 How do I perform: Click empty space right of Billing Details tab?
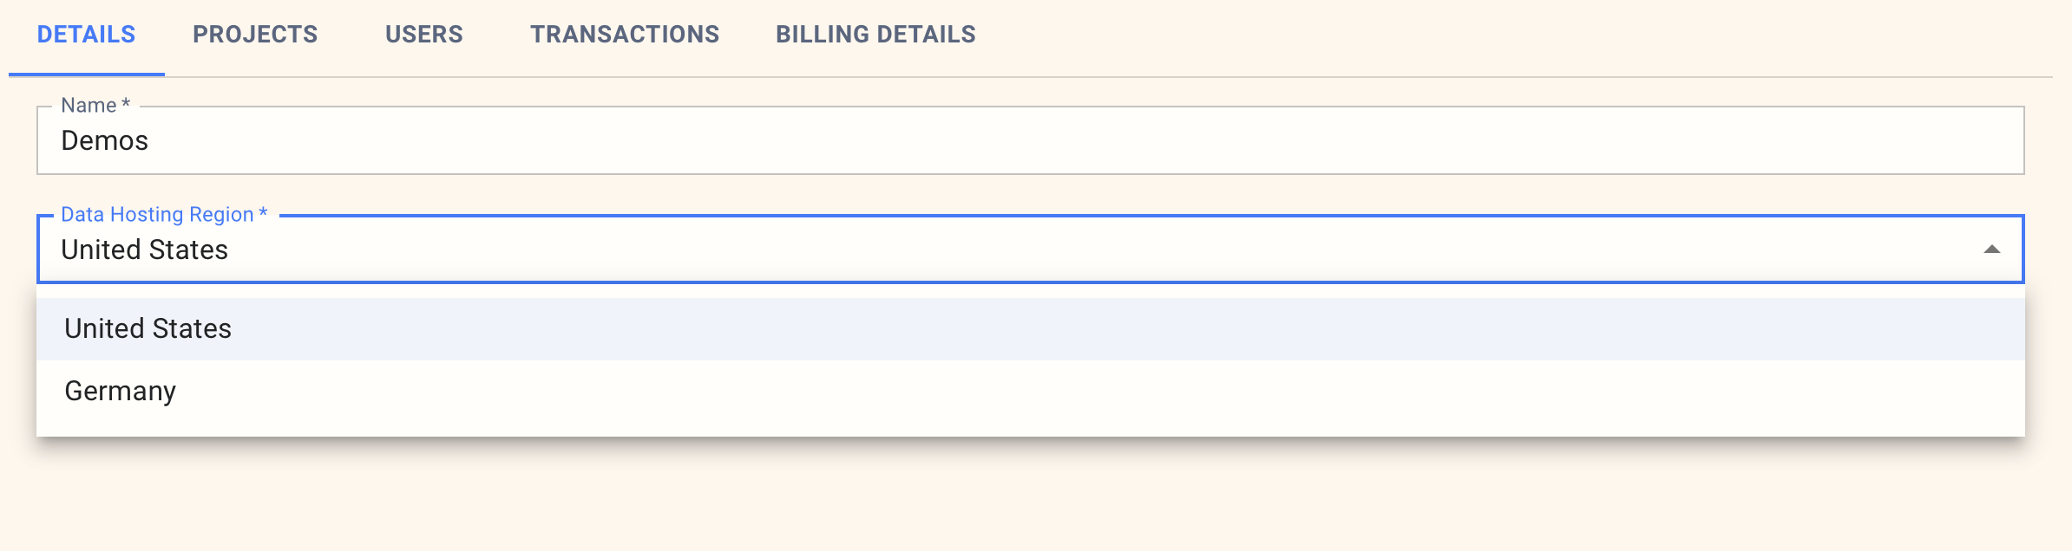(x=1475, y=35)
